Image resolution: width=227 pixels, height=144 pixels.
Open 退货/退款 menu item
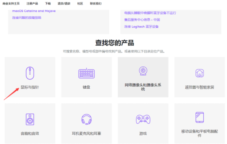[64, 4]
